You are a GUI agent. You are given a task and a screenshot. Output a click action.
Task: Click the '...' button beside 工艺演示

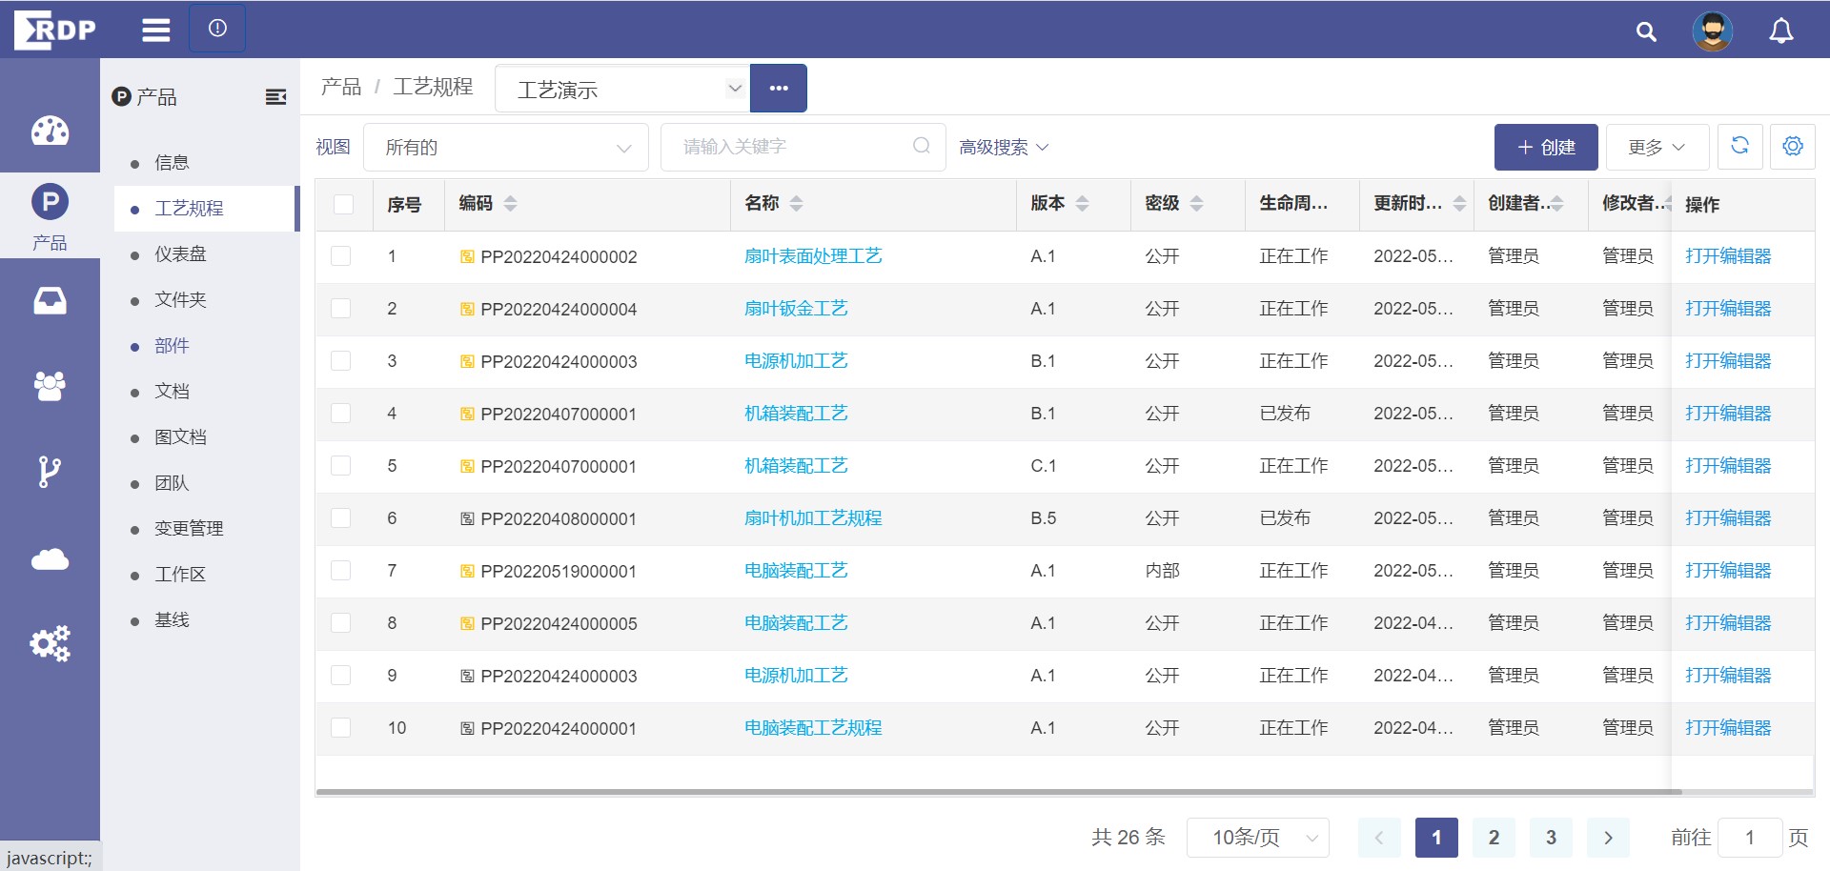pyautogui.click(x=779, y=88)
